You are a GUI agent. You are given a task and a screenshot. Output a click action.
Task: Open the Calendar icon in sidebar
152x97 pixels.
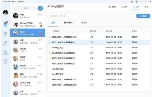[6, 52]
